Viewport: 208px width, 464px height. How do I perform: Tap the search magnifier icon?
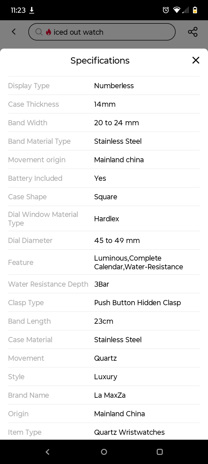pos(39,32)
